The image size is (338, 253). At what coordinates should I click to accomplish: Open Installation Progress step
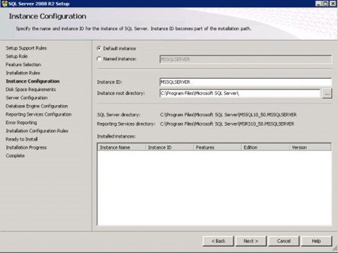[x=26, y=148]
